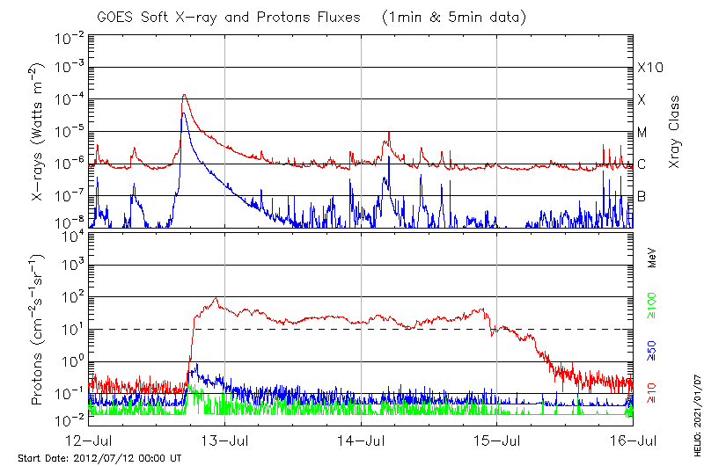The width and height of the screenshot is (704, 466).
Task: Click the C class label on right axis
Action: (x=642, y=164)
